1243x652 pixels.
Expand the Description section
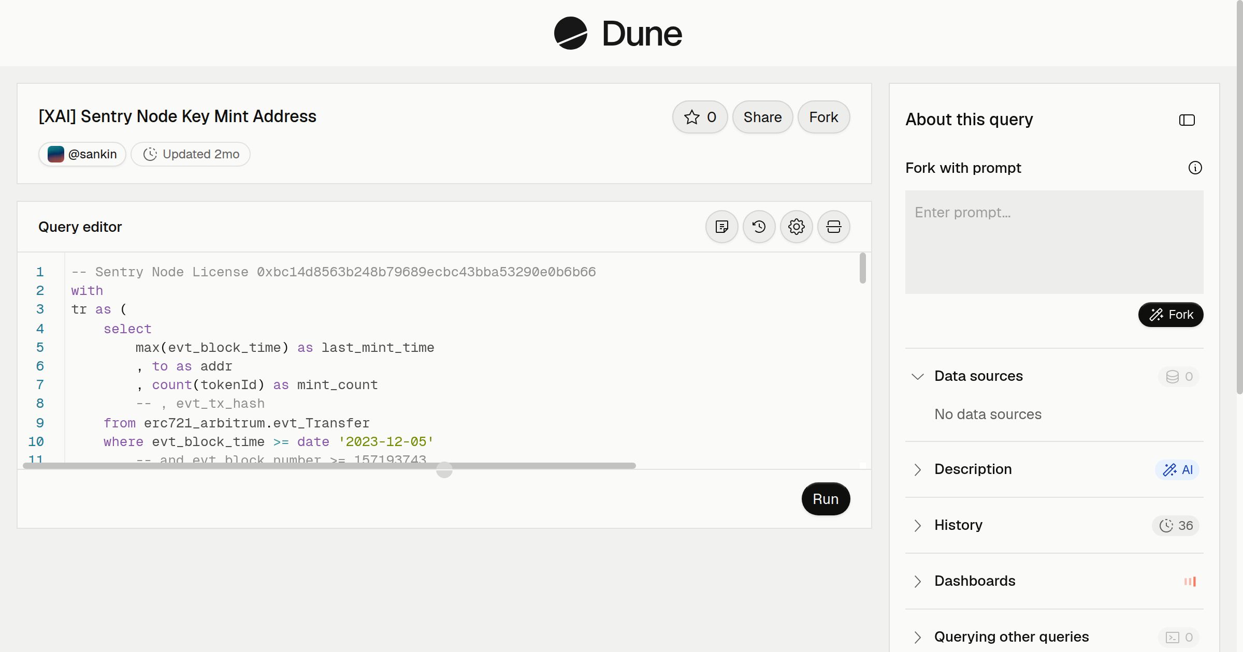(x=917, y=469)
